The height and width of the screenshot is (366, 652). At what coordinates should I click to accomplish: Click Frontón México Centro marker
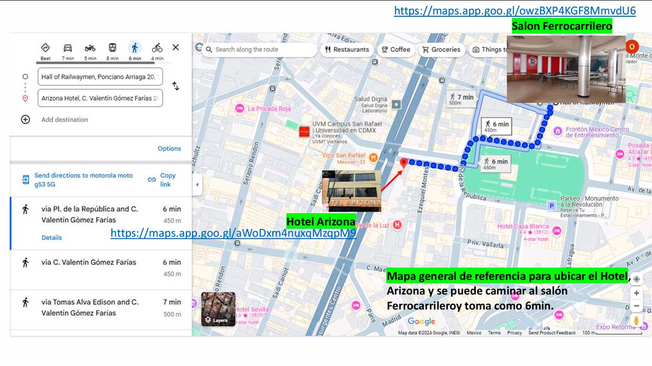[557, 131]
